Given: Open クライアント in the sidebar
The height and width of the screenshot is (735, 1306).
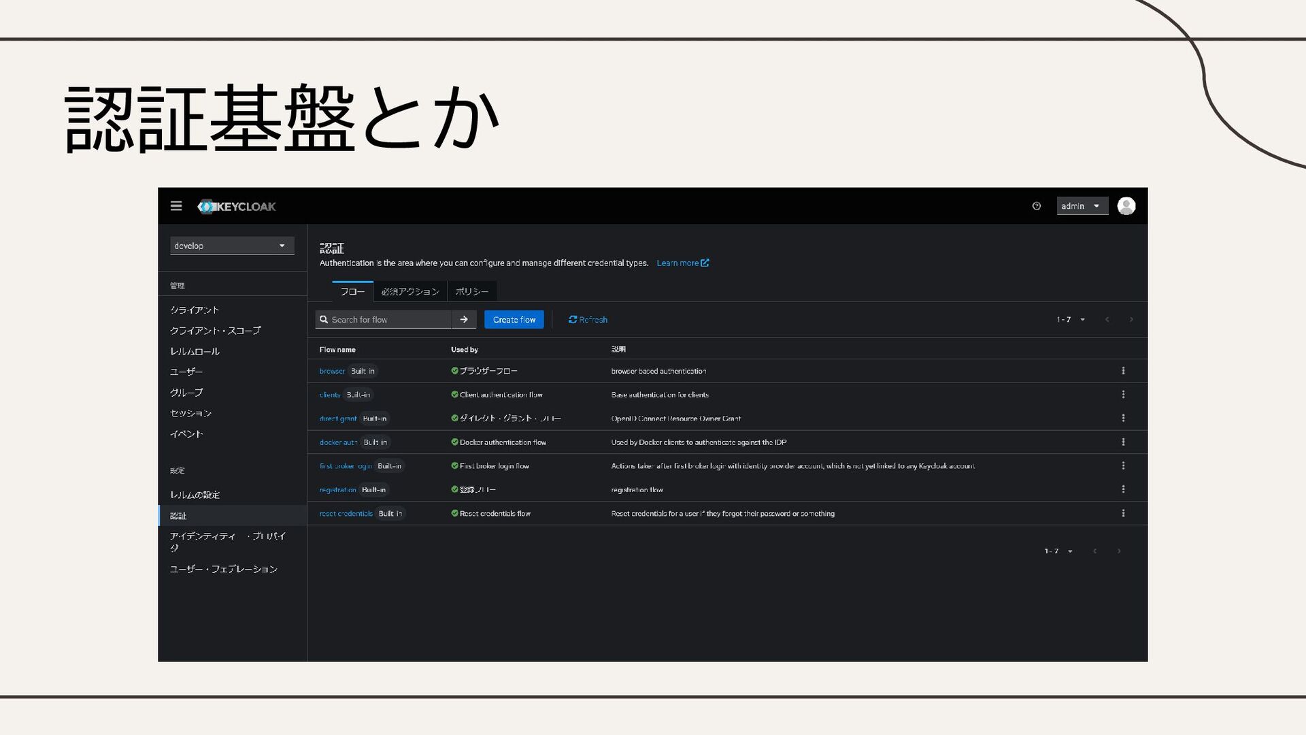Looking at the screenshot, I should (x=195, y=310).
